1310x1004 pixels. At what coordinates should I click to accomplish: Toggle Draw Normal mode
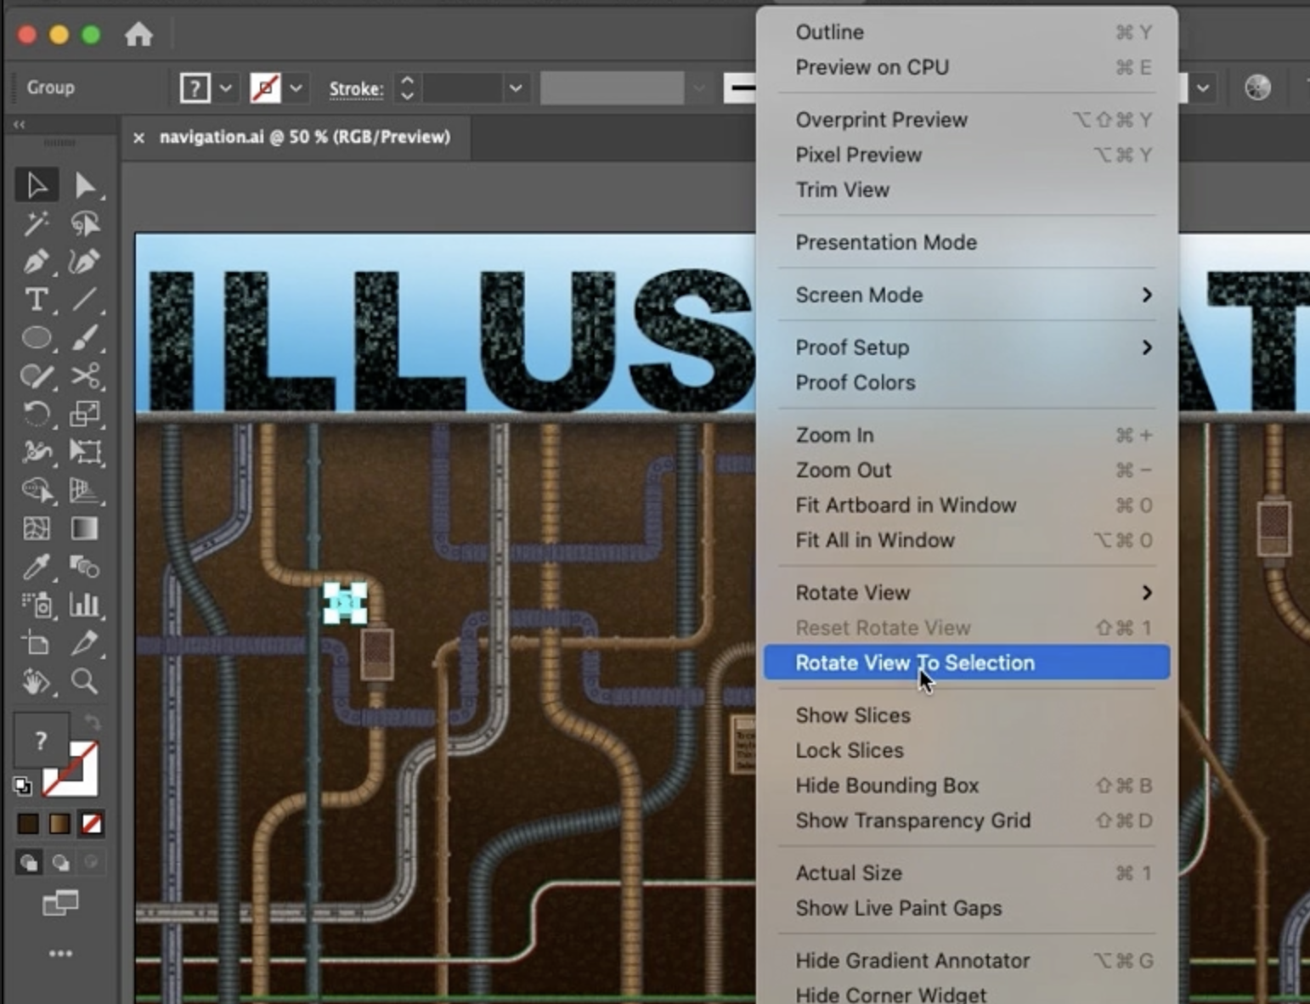tap(29, 863)
